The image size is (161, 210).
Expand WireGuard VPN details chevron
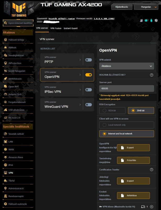click(80, 104)
